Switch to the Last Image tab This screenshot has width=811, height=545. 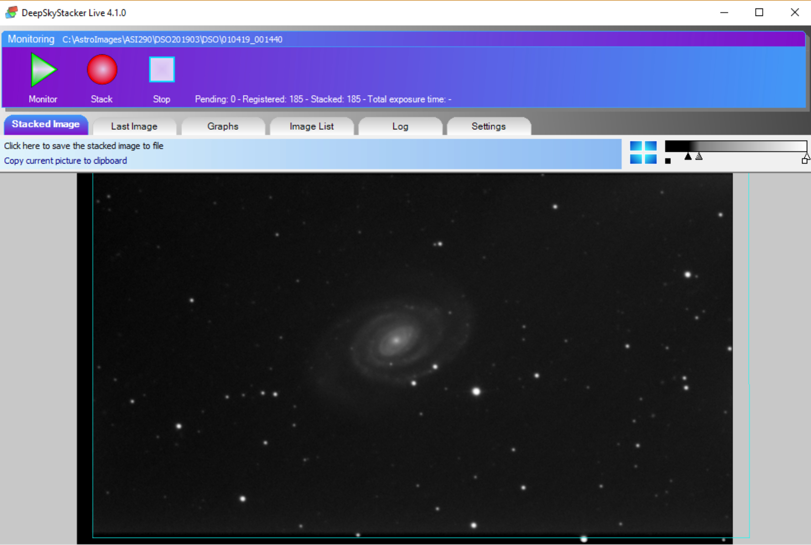pyautogui.click(x=134, y=127)
